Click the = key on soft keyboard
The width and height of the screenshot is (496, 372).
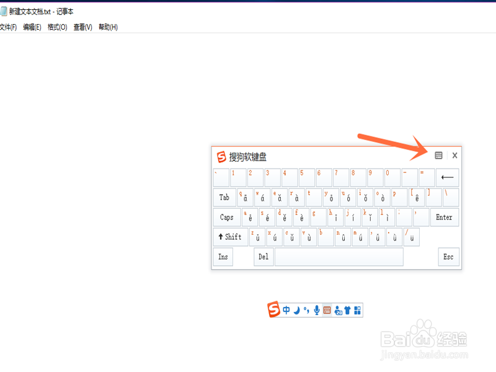427,177
